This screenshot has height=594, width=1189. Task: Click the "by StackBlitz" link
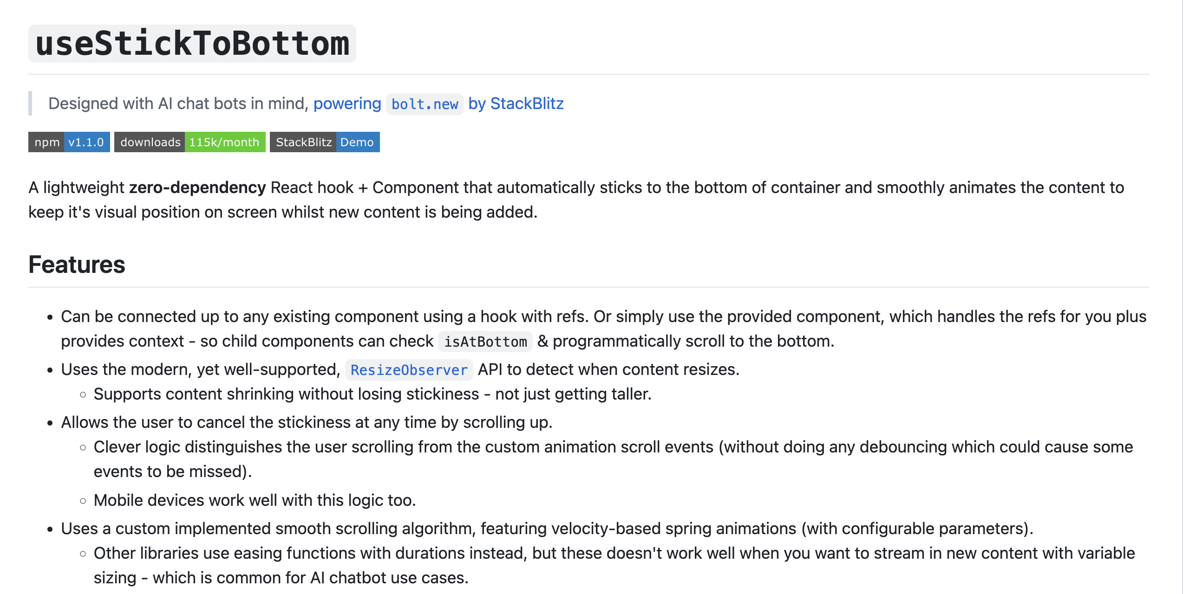[x=516, y=103]
